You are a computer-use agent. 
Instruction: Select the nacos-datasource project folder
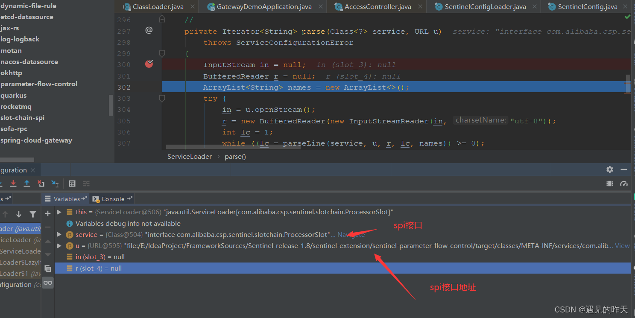pos(29,61)
